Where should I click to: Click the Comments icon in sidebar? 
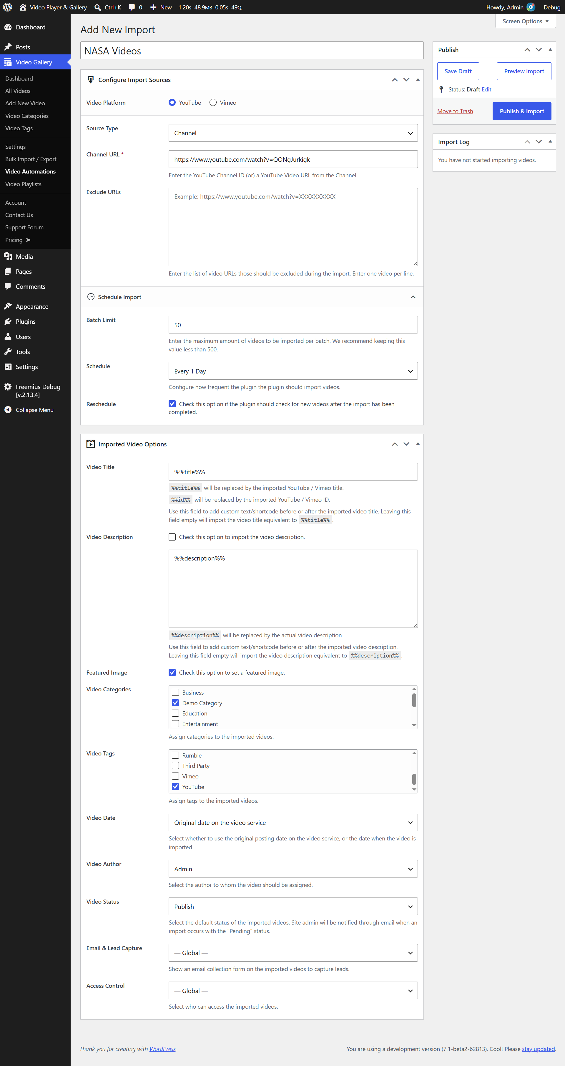8,286
